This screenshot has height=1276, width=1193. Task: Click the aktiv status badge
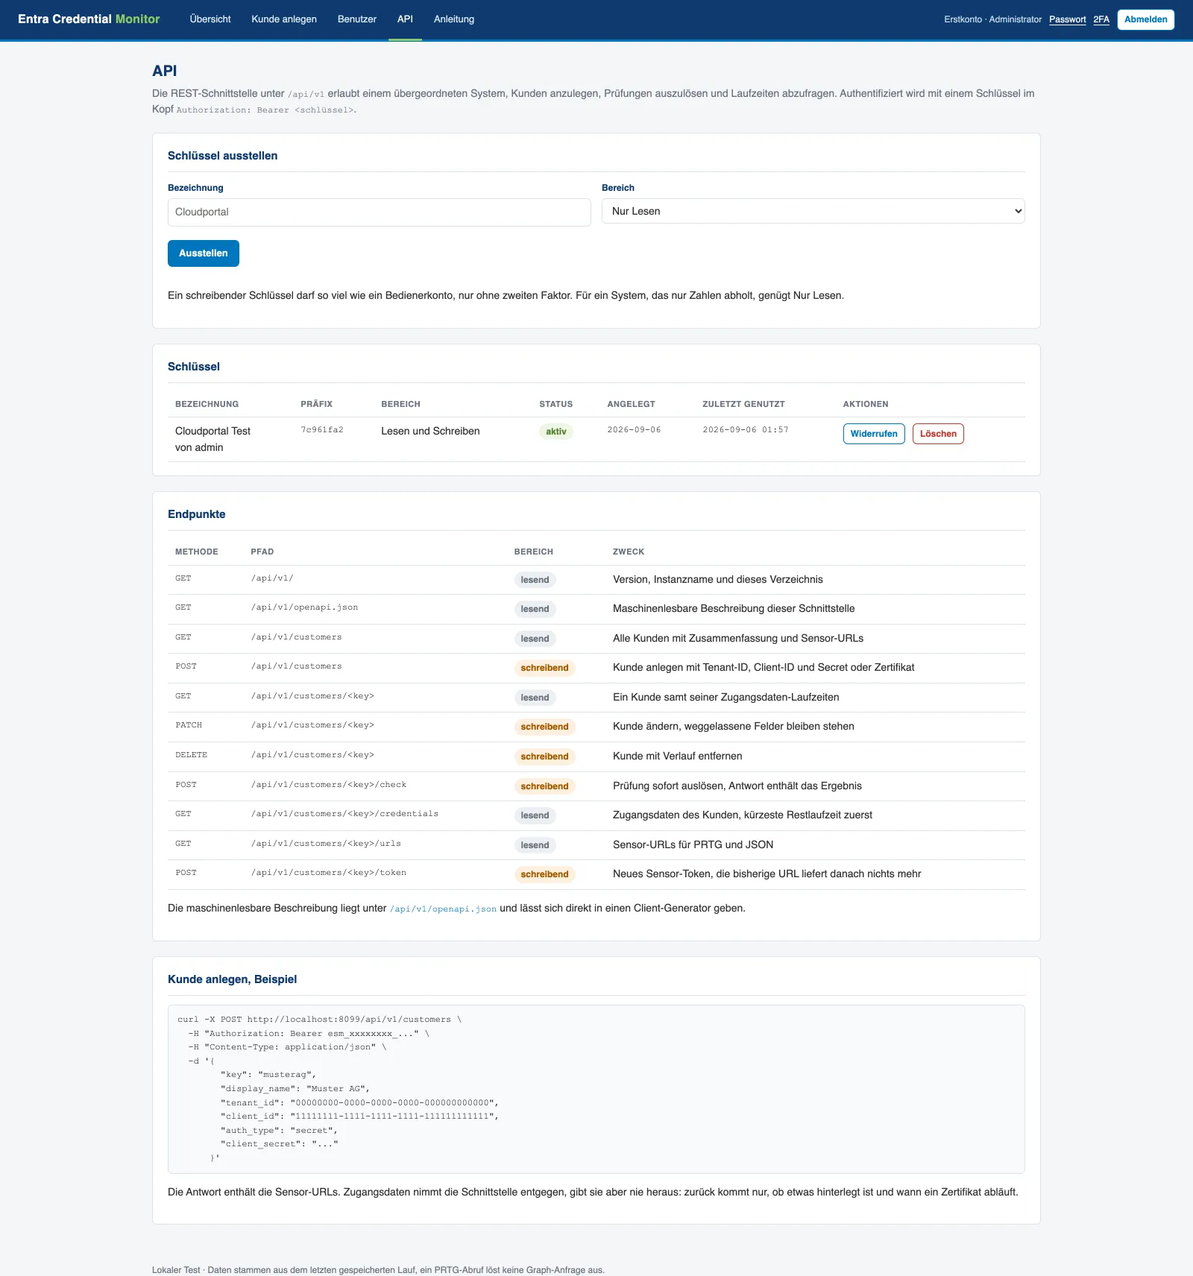pyautogui.click(x=556, y=432)
